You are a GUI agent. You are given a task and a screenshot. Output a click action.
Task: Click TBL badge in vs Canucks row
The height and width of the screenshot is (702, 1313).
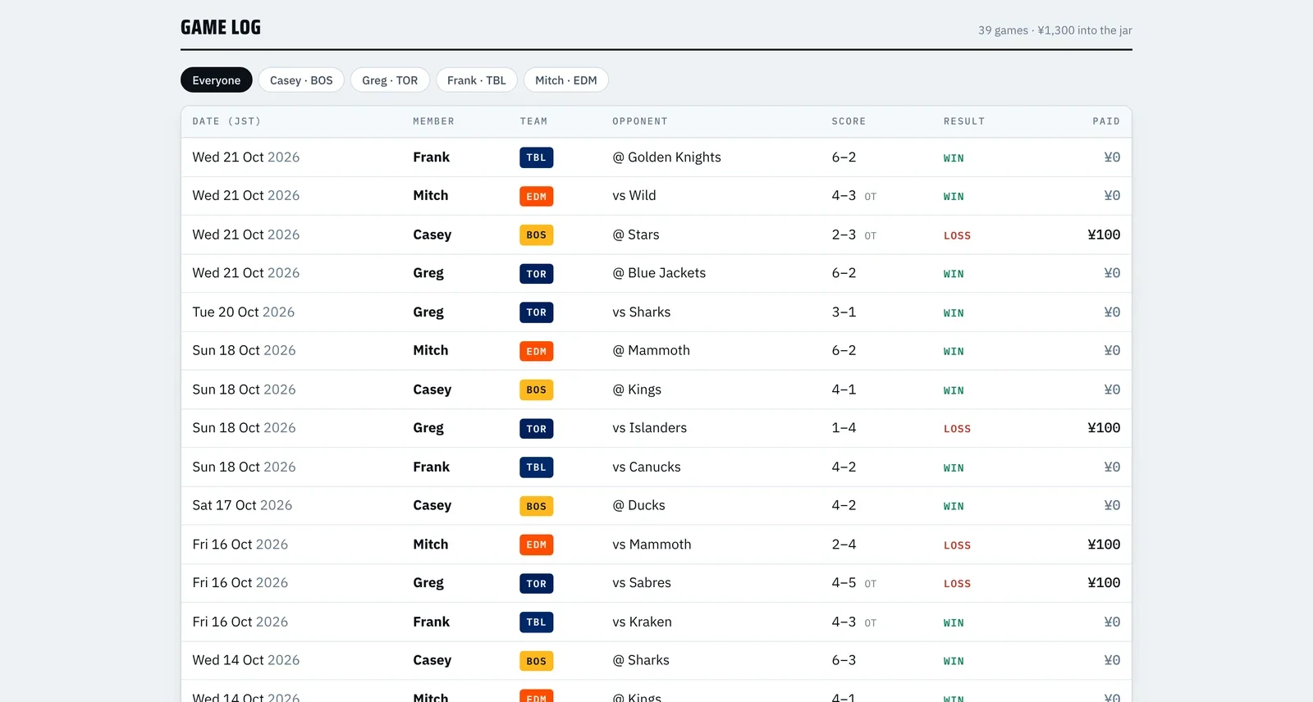tap(537, 467)
